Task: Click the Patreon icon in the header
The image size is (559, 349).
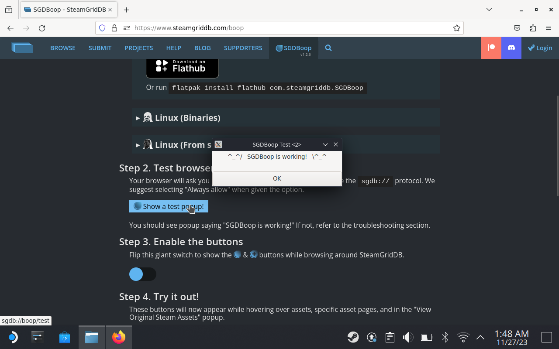Action: [491, 48]
